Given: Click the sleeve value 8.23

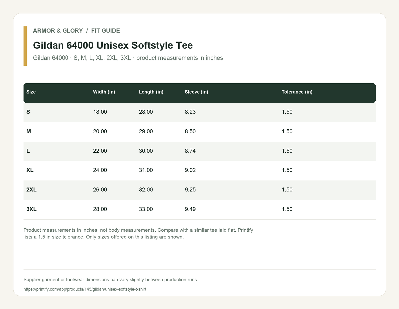Looking at the screenshot, I should (x=190, y=112).
